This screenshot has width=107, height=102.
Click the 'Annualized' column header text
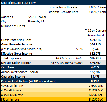96,35
